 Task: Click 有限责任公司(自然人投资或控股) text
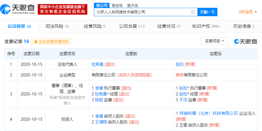(x=122, y=75)
